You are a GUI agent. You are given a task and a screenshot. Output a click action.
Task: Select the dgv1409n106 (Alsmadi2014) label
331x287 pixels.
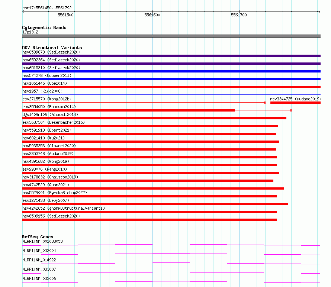(50, 115)
